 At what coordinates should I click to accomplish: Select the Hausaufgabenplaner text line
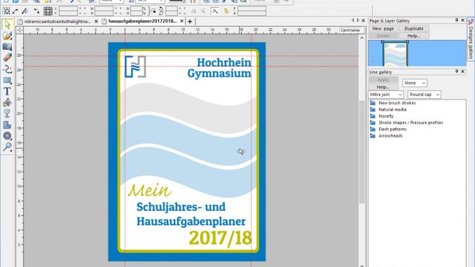[x=191, y=221]
